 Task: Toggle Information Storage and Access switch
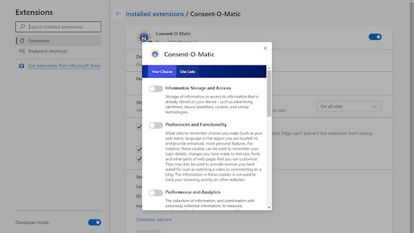pos(156,89)
